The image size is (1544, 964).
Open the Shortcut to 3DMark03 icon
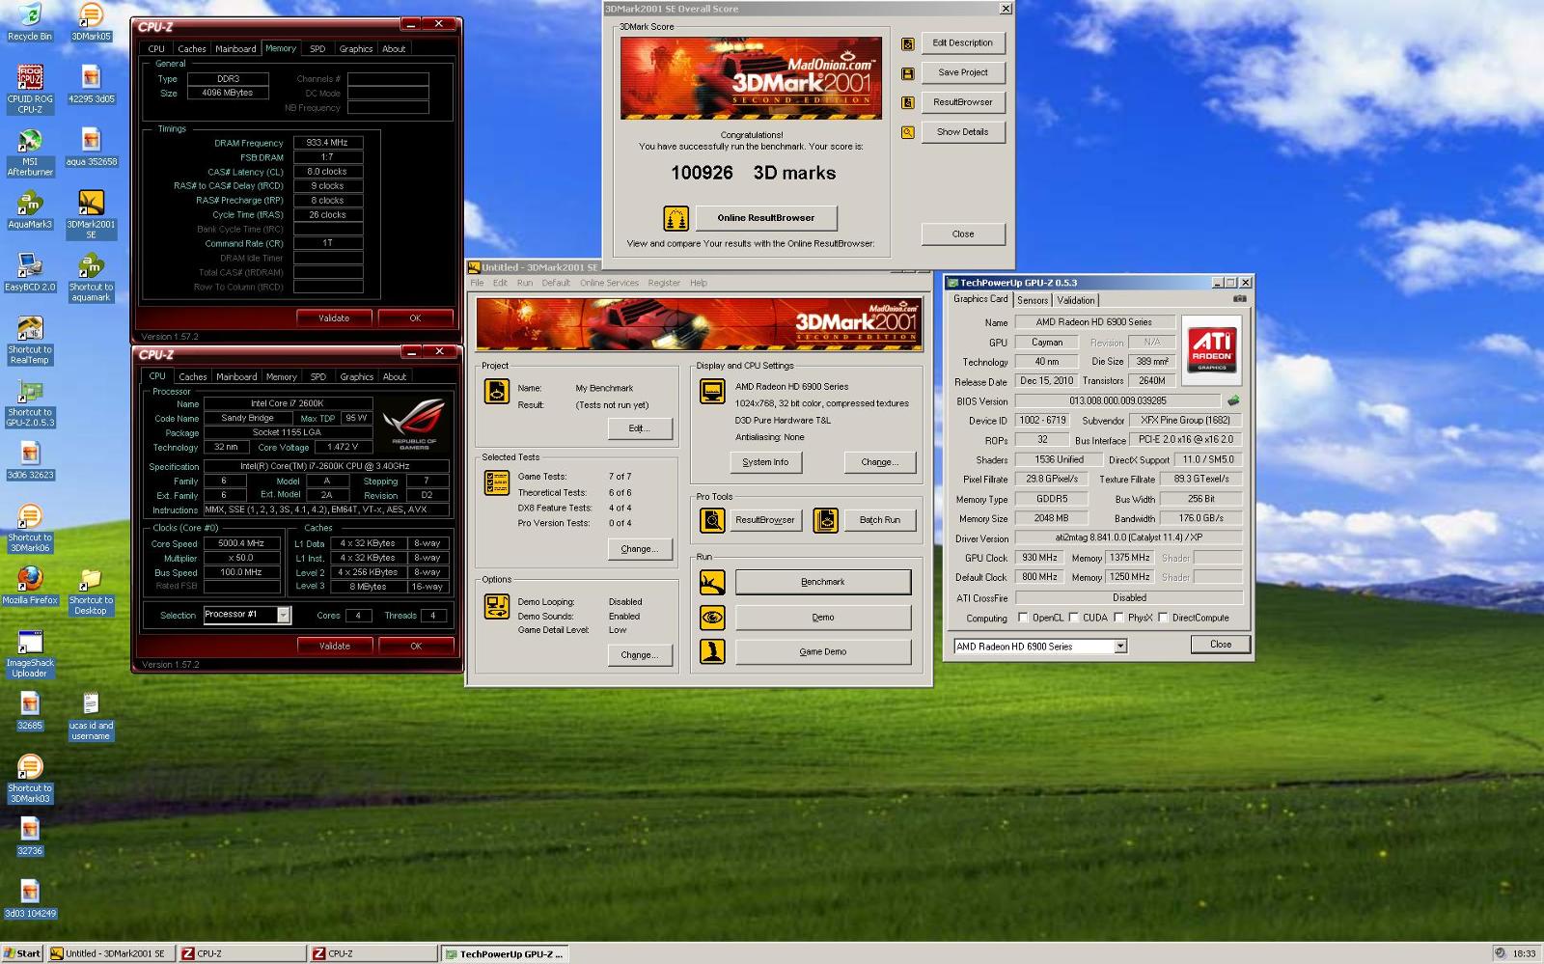click(x=30, y=779)
